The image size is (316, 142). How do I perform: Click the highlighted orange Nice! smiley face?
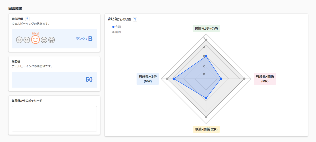(35, 39)
